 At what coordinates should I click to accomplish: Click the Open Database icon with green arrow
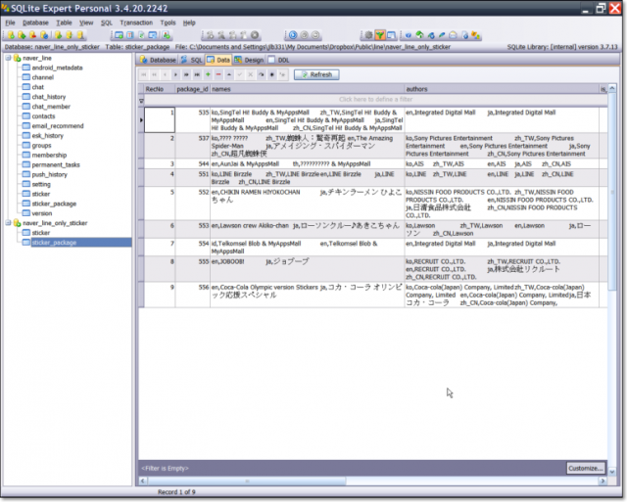[22, 35]
